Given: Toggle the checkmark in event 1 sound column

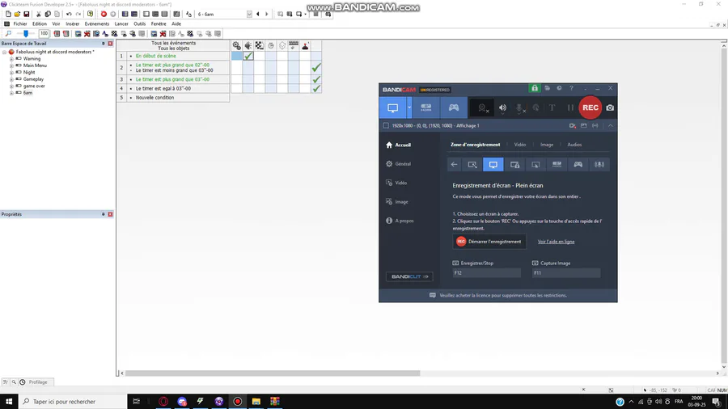Looking at the screenshot, I should tap(248, 56).
